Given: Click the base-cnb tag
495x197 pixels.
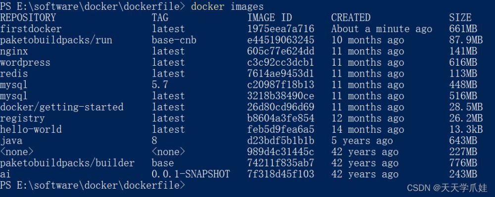Looking at the screenshot, I should tap(174, 40).
